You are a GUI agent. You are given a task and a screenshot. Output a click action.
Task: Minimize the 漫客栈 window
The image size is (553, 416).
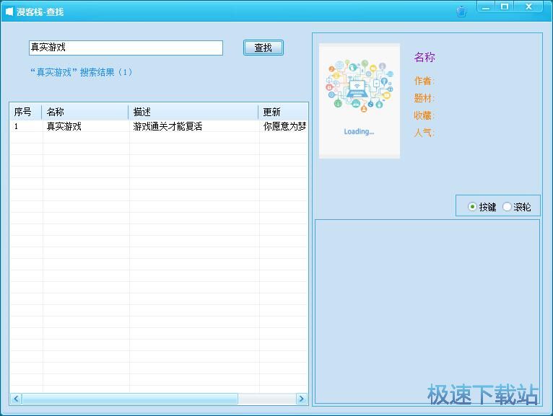(486, 6)
